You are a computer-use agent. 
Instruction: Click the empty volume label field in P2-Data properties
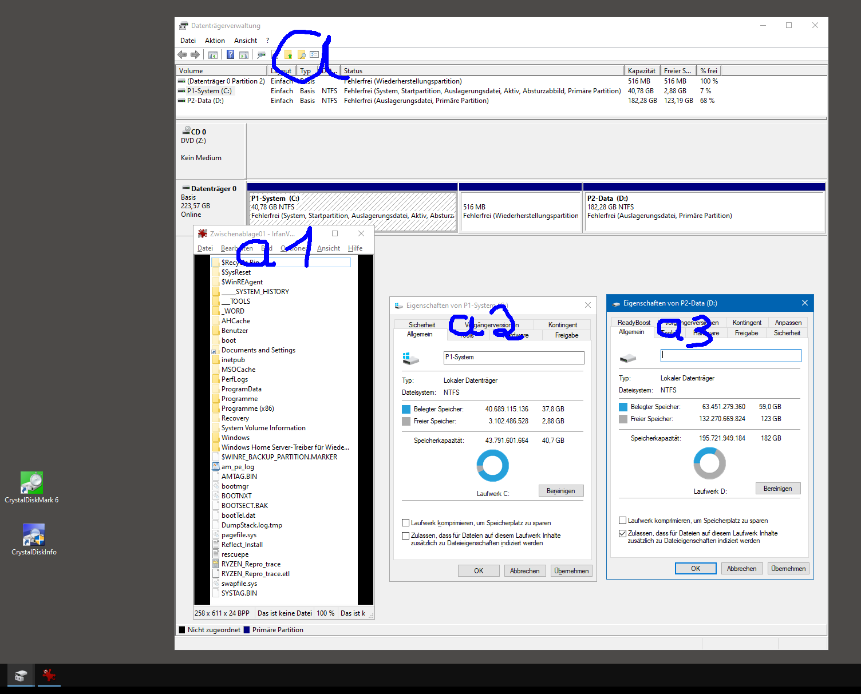click(731, 355)
